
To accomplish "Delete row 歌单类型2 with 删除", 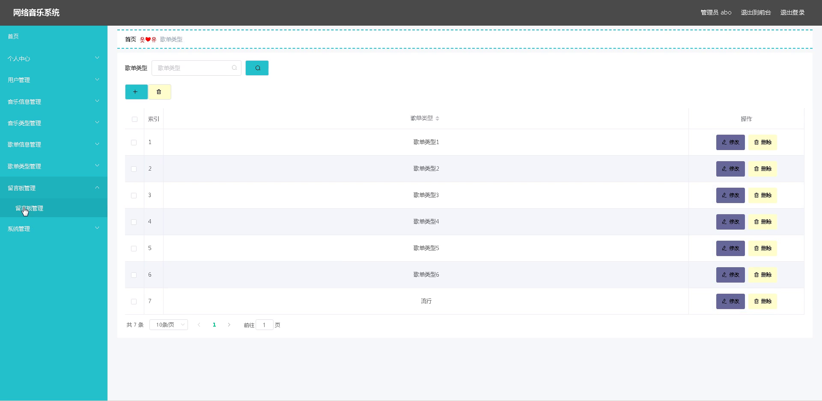I will pyautogui.click(x=762, y=169).
